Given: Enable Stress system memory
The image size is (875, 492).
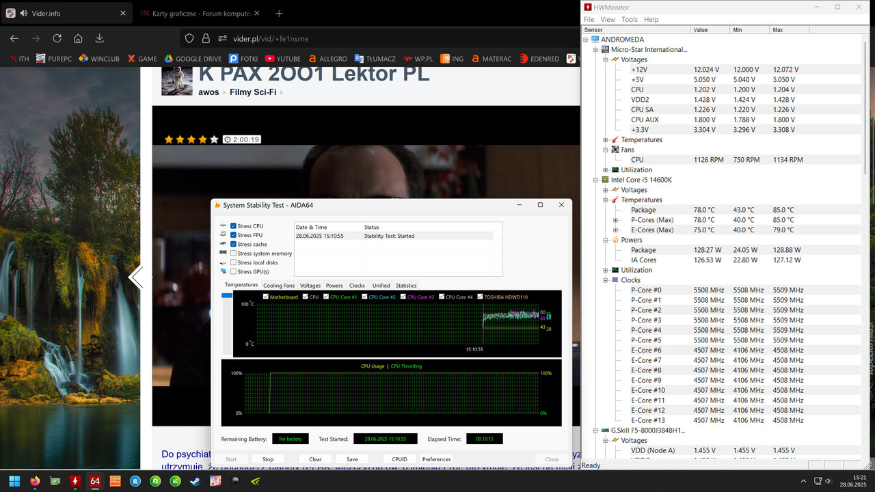Looking at the screenshot, I should click(234, 254).
